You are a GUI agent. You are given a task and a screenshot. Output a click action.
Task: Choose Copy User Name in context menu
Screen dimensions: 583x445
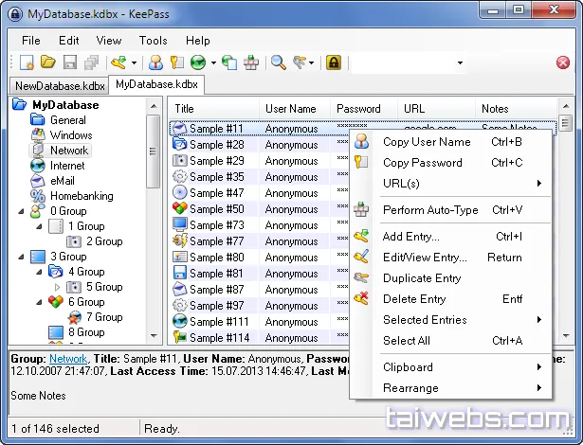[451, 141]
